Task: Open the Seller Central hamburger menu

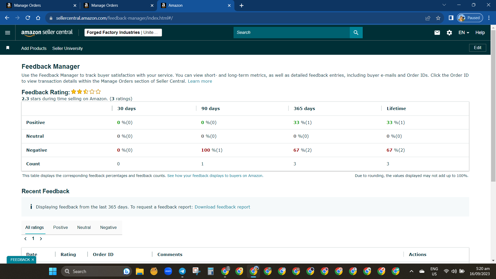Action: [7, 33]
